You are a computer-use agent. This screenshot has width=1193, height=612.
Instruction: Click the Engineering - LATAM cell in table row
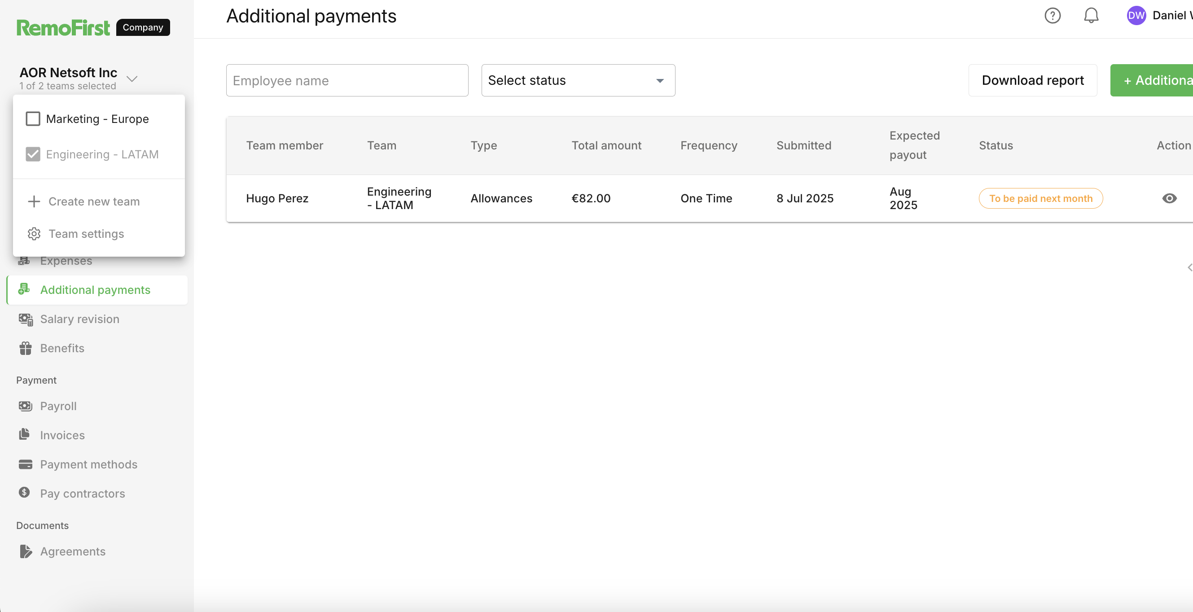click(399, 198)
